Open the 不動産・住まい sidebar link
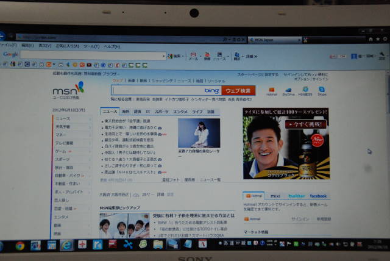The width and height of the screenshot is (390, 261). pos(67,184)
